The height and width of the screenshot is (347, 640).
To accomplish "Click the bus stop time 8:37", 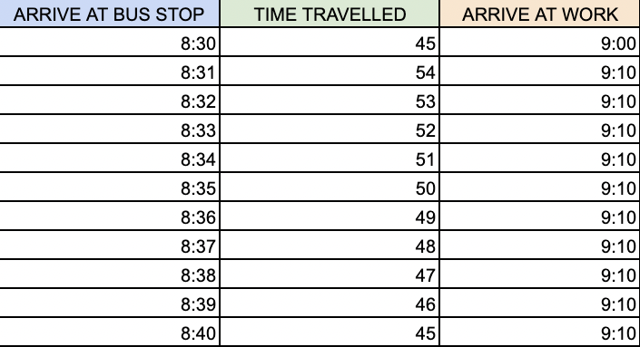I will [109, 245].
